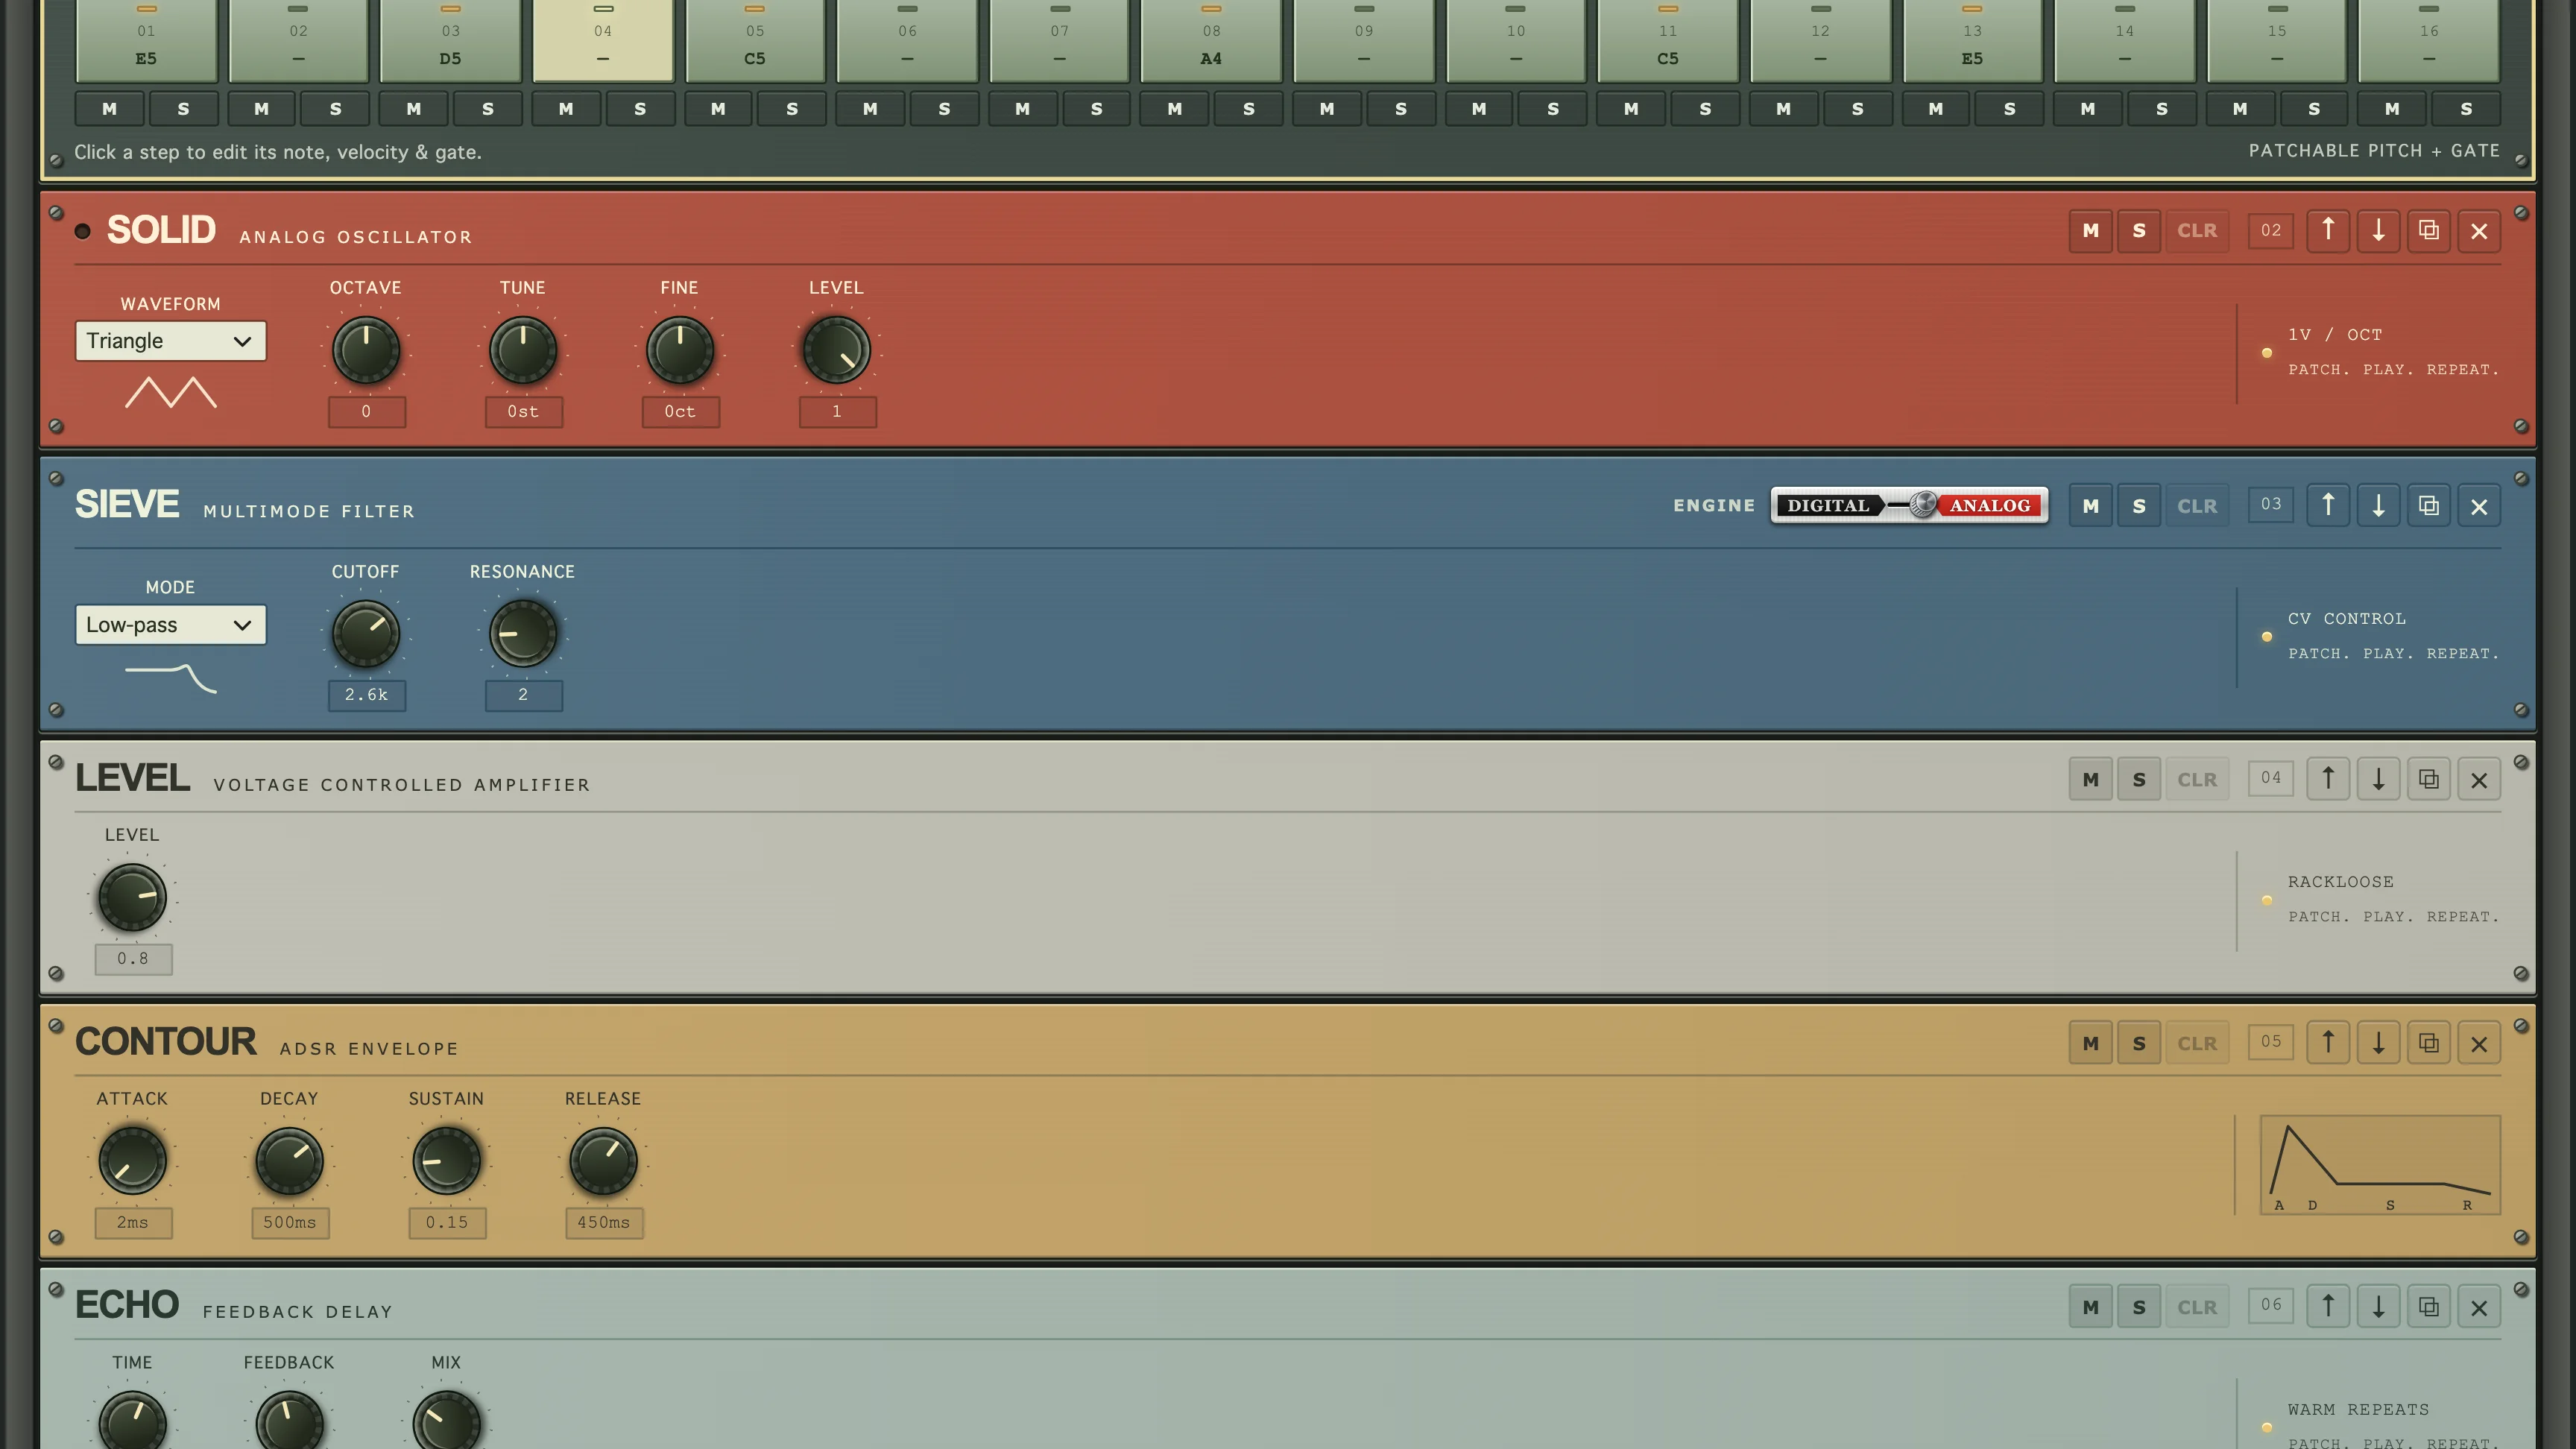Screen dimensions: 2576x1449
Task: Remove the SOLID oscillator module
Action: pos(2479,230)
